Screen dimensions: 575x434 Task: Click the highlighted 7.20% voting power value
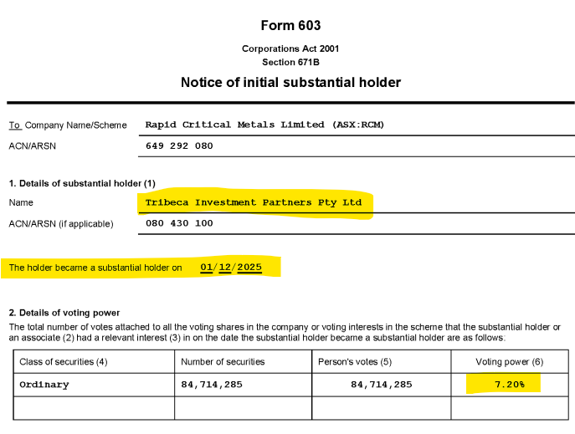click(508, 385)
